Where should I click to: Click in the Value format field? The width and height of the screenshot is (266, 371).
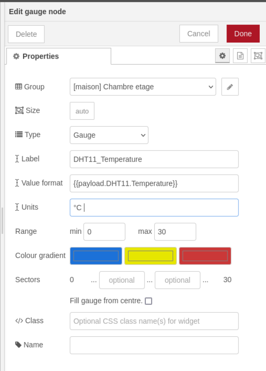coord(154,183)
